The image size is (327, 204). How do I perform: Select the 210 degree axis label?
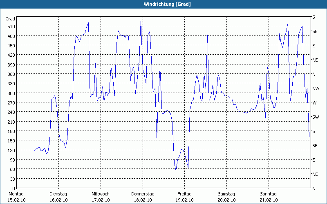tap(12, 122)
